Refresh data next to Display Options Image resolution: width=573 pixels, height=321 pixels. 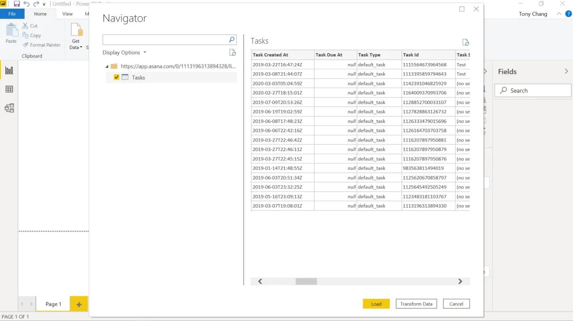click(x=233, y=52)
